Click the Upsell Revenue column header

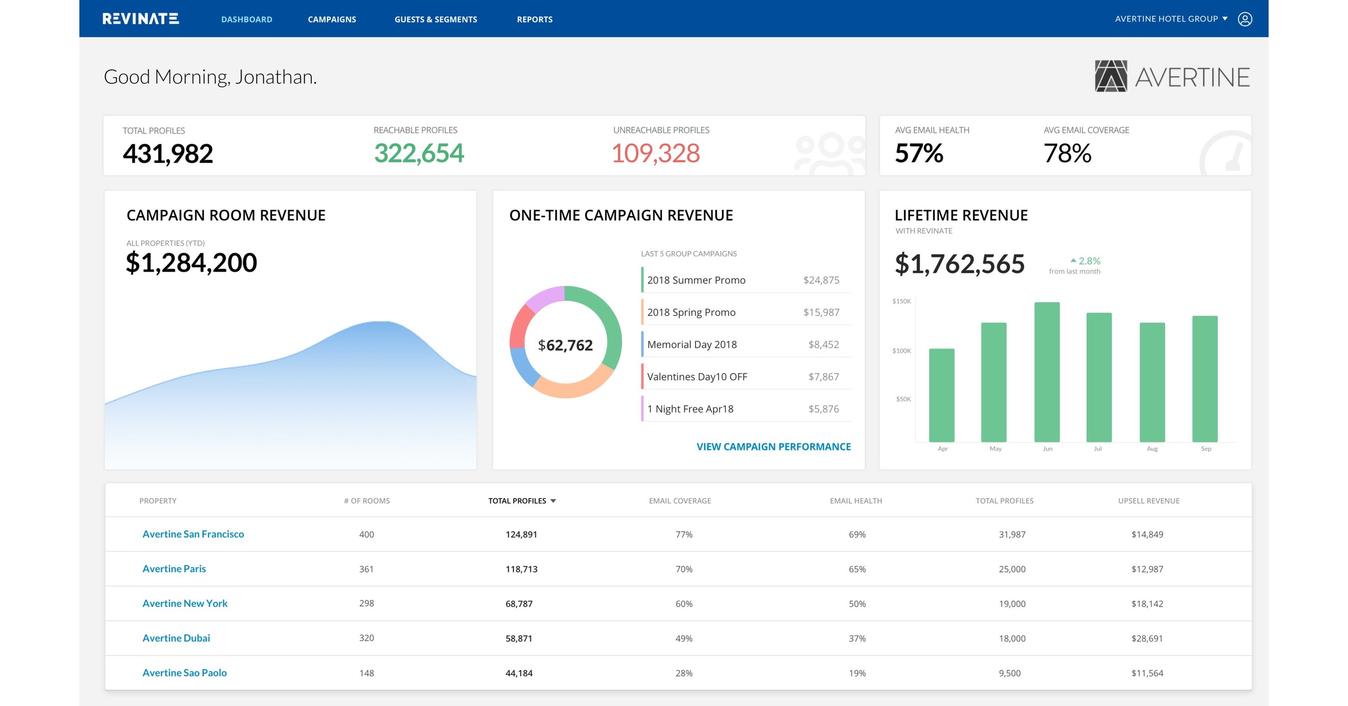(1149, 501)
